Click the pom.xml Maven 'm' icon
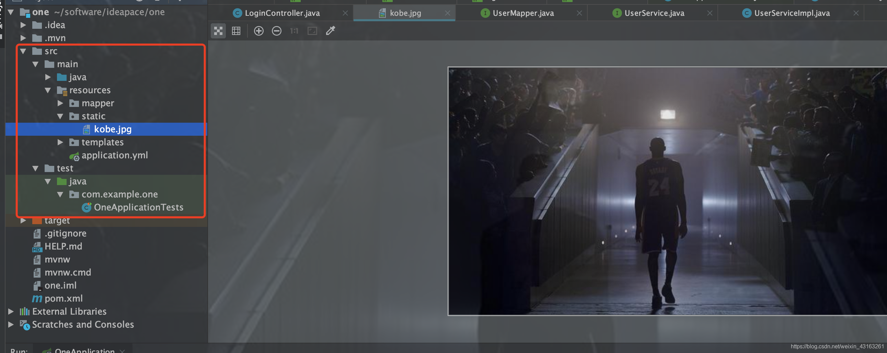This screenshot has height=353, width=887. click(37, 299)
